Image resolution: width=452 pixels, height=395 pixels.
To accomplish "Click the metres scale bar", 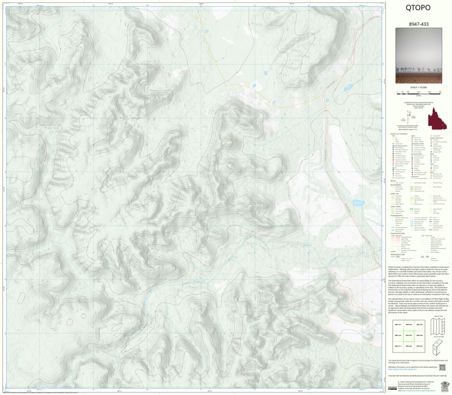I will click(418, 92).
